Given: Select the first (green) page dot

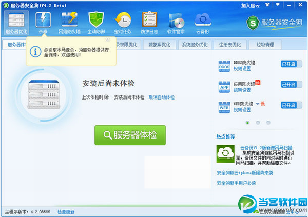Looking at the screenshot, I should click(x=247, y=123).
